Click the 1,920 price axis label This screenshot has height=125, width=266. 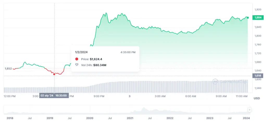258,9
